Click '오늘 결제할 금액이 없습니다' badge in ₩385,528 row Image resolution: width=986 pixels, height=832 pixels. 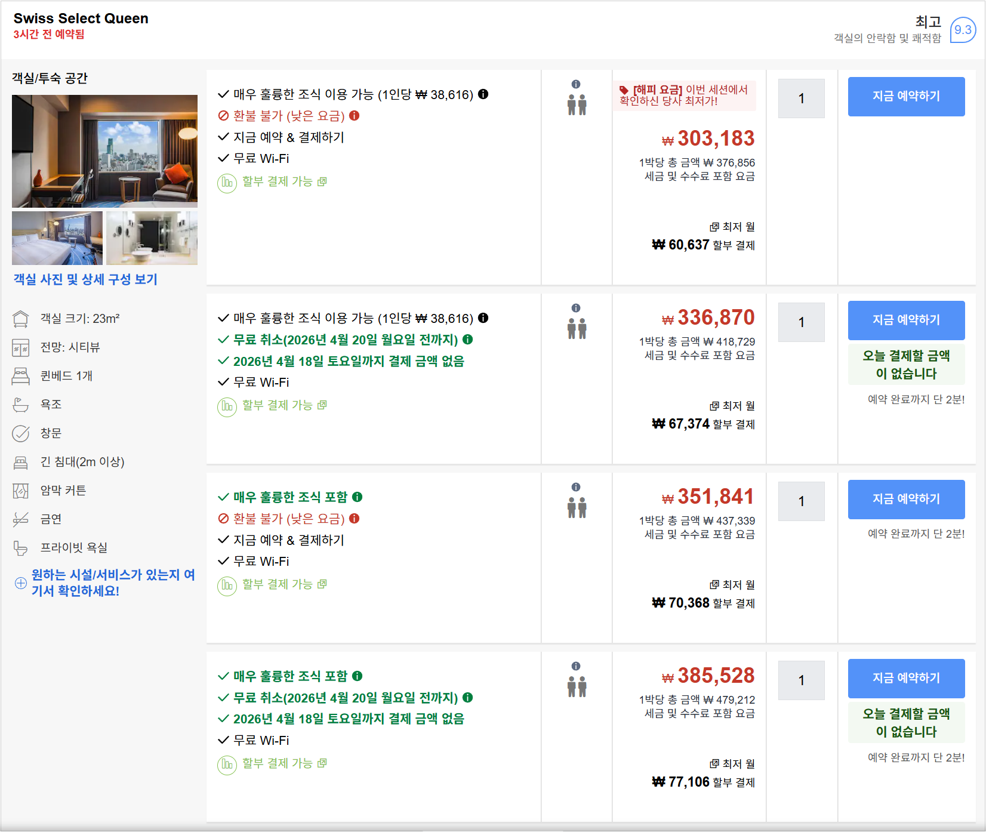click(x=906, y=723)
